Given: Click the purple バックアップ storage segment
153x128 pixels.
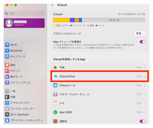Looking at the screenshot, I should [x=72, y=20].
